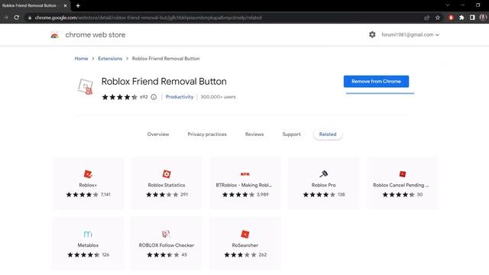Screen dimensions: 489x275
Task: Click the BTRoblox card icon
Action: pyautogui.click(x=245, y=174)
